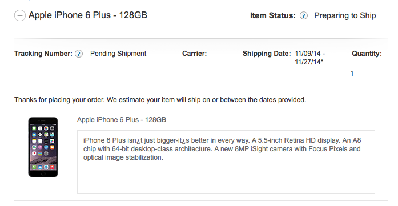Click the Quantity label
This screenshot has height=206, width=398.
[x=367, y=54]
